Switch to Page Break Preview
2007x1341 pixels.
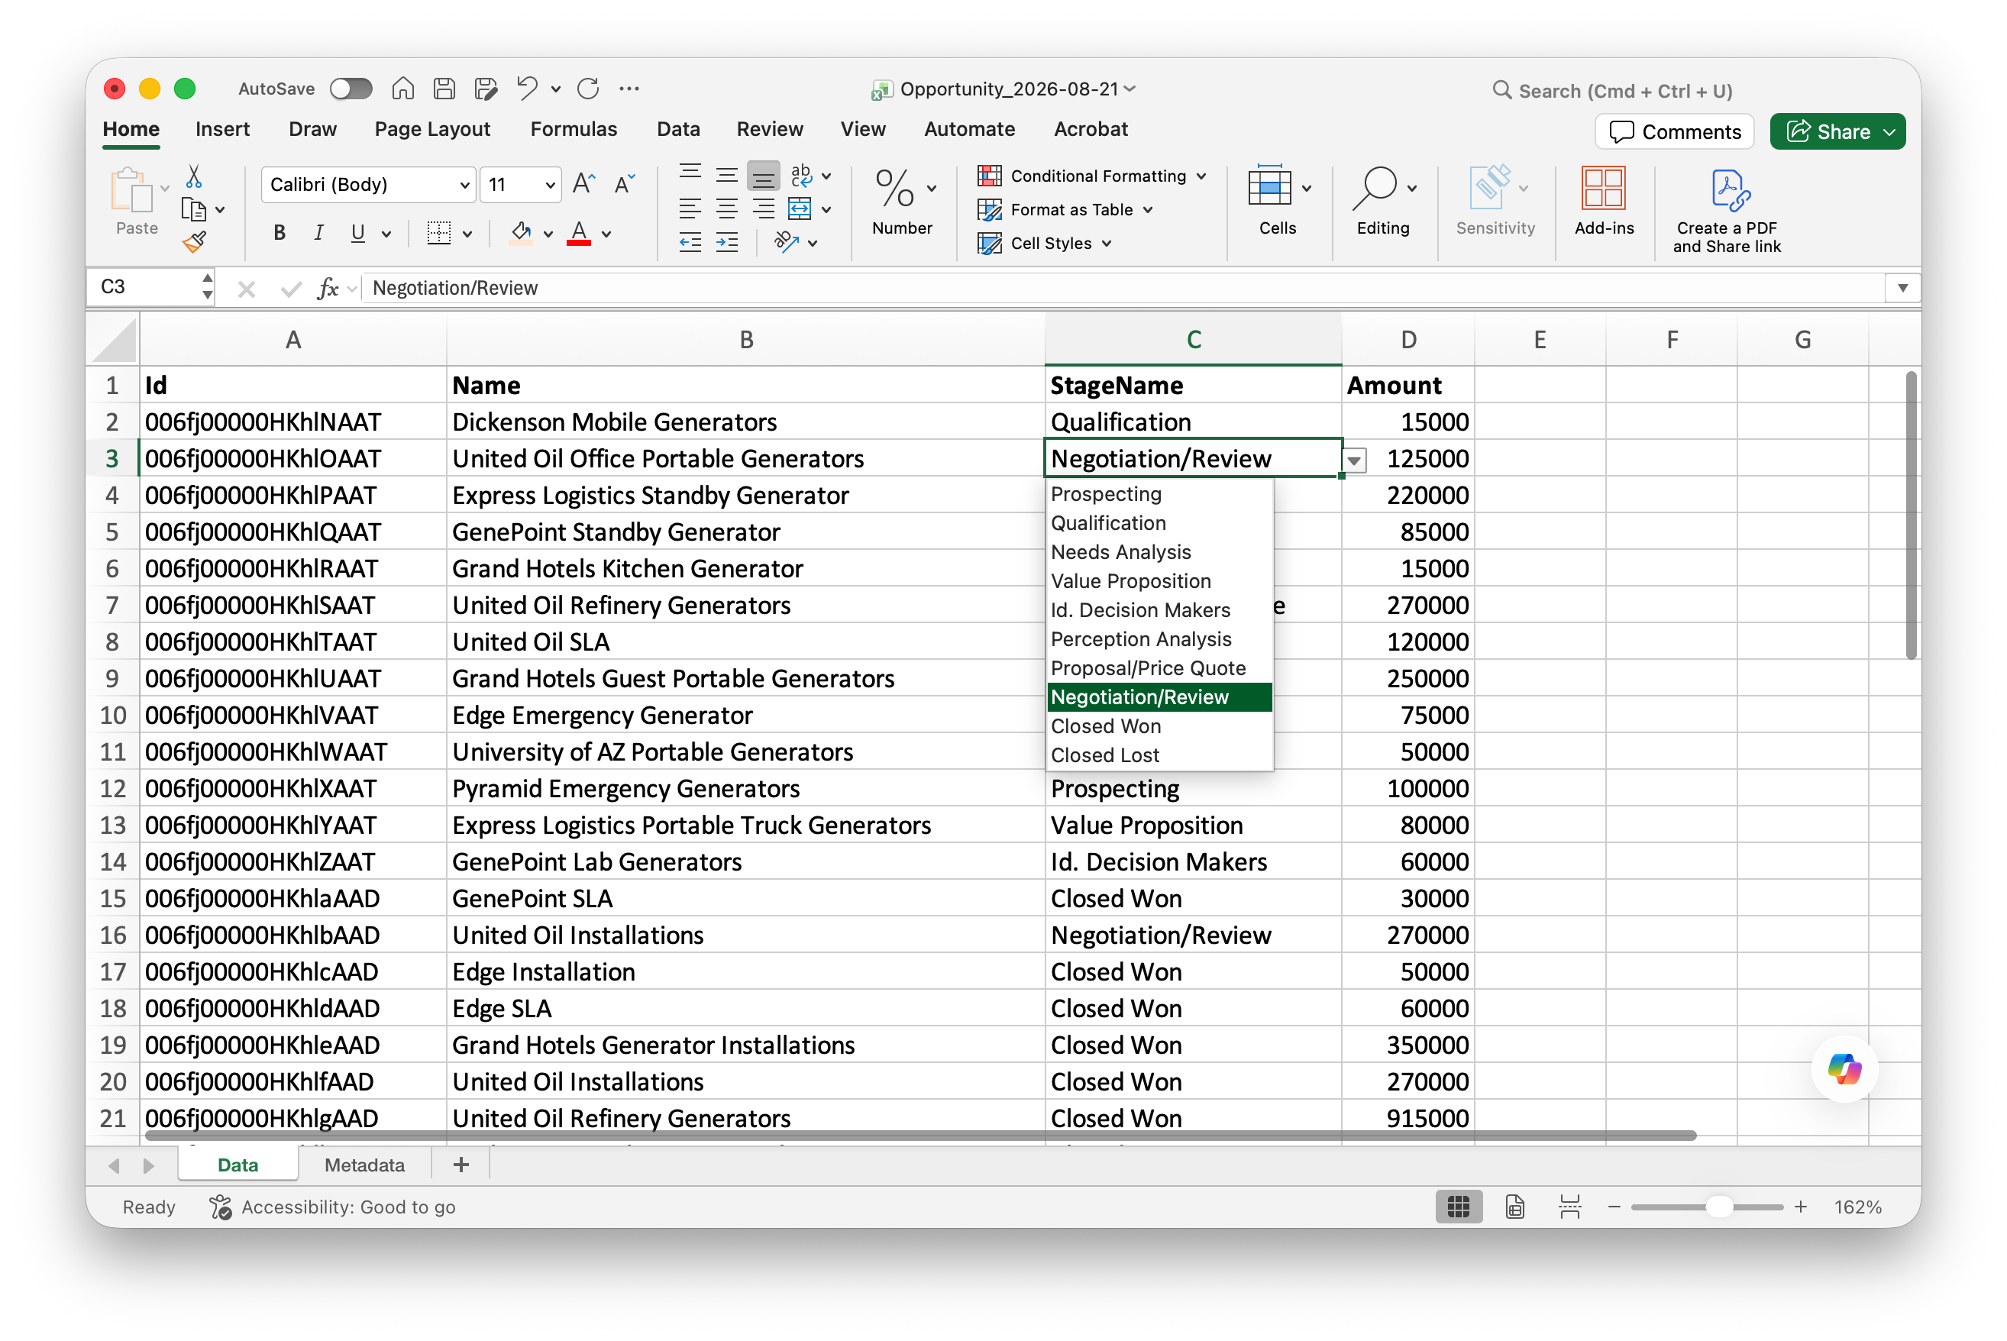(1570, 1207)
